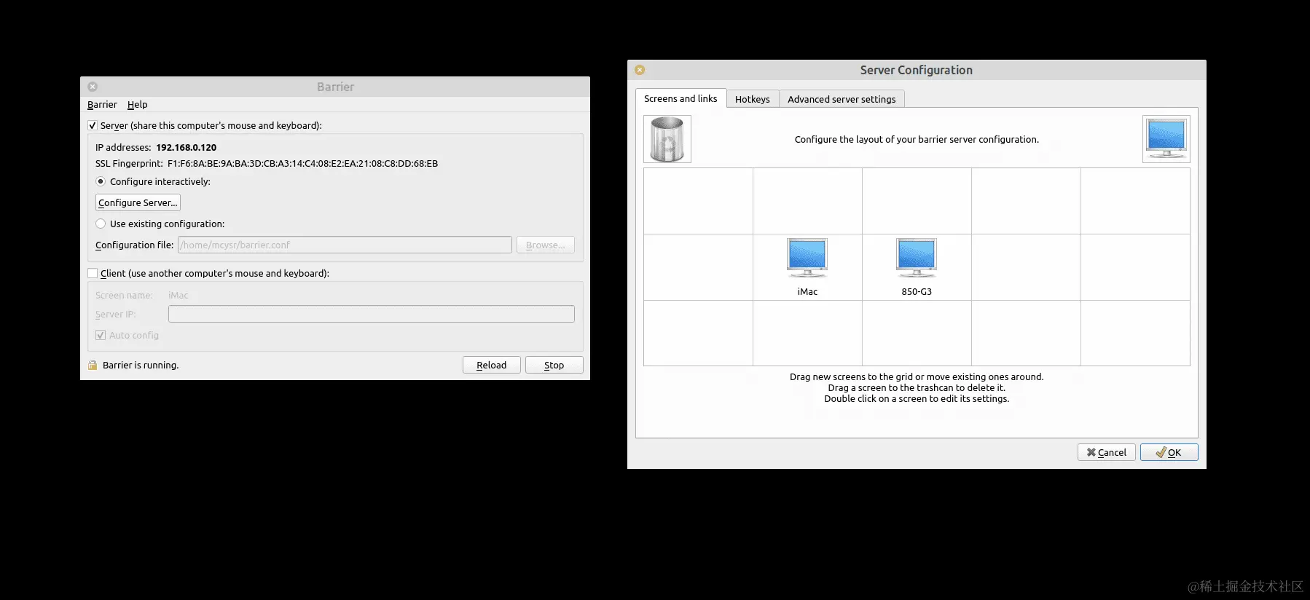Select the Configure interactively radio button
This screenshot has height=600, width=1310.
[x=101, y=181]
